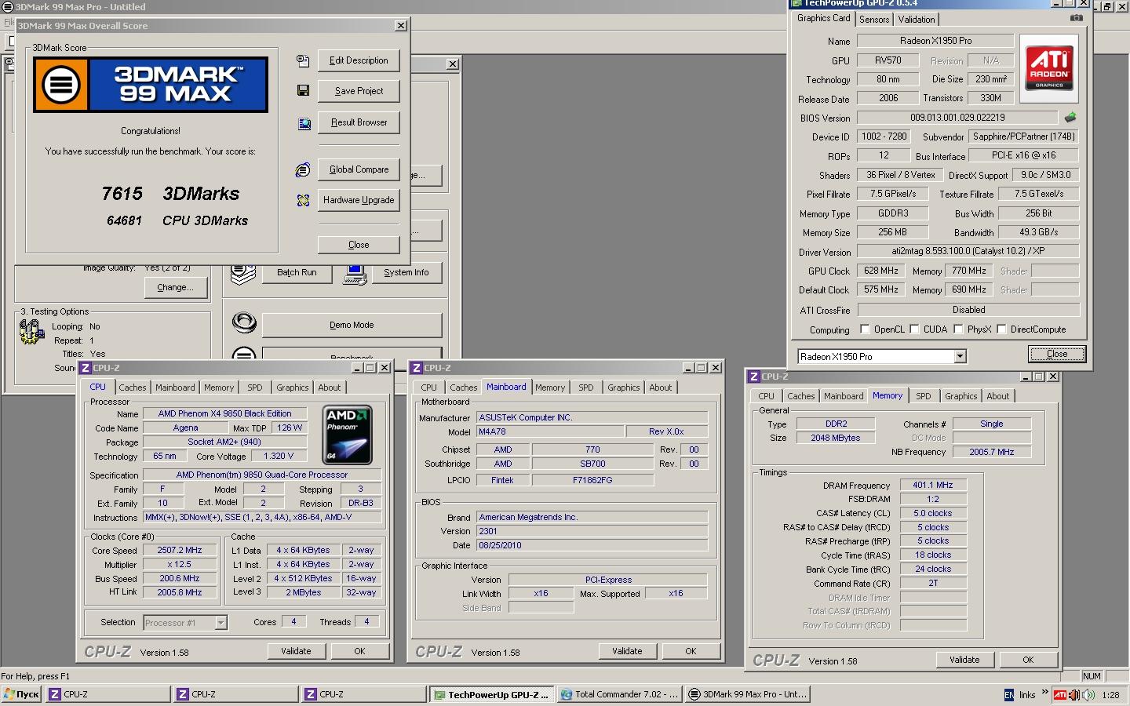Click the Global Compare button

click(x=359, y=169)
